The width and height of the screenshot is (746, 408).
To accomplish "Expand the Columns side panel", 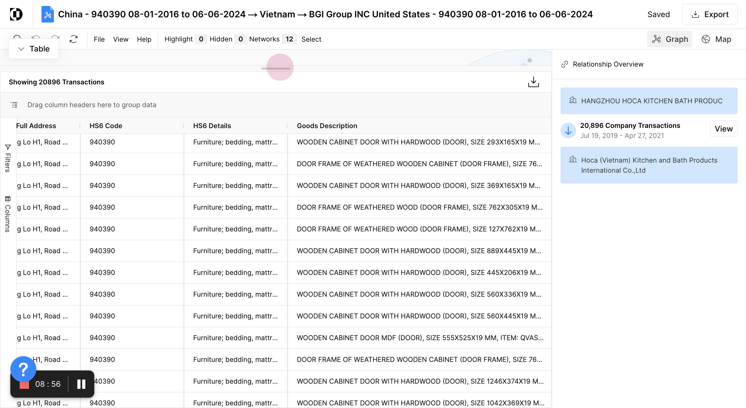I will (x=8, y=214).
